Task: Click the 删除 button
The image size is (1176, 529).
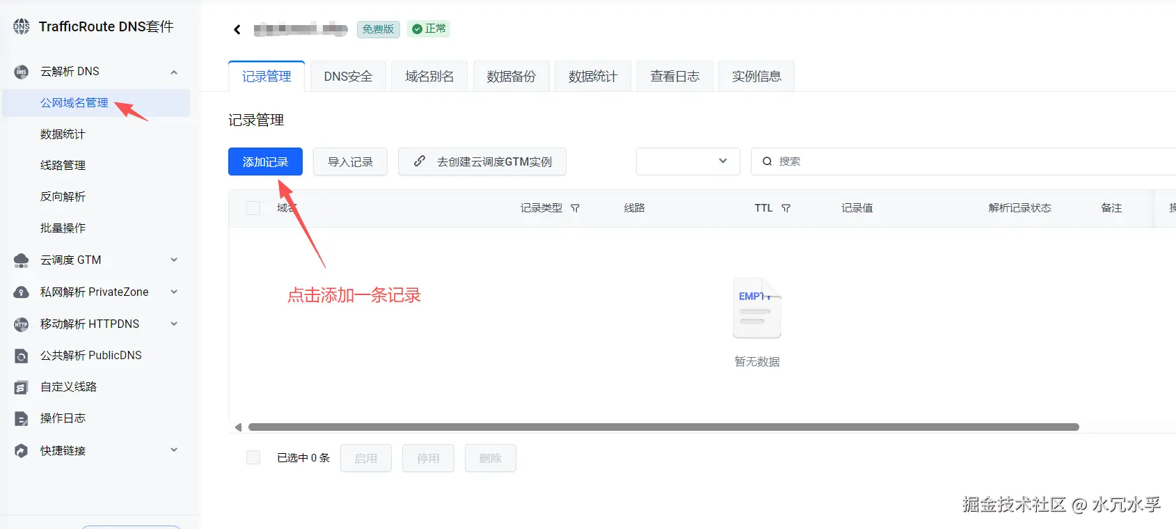Action: [491, 458]
